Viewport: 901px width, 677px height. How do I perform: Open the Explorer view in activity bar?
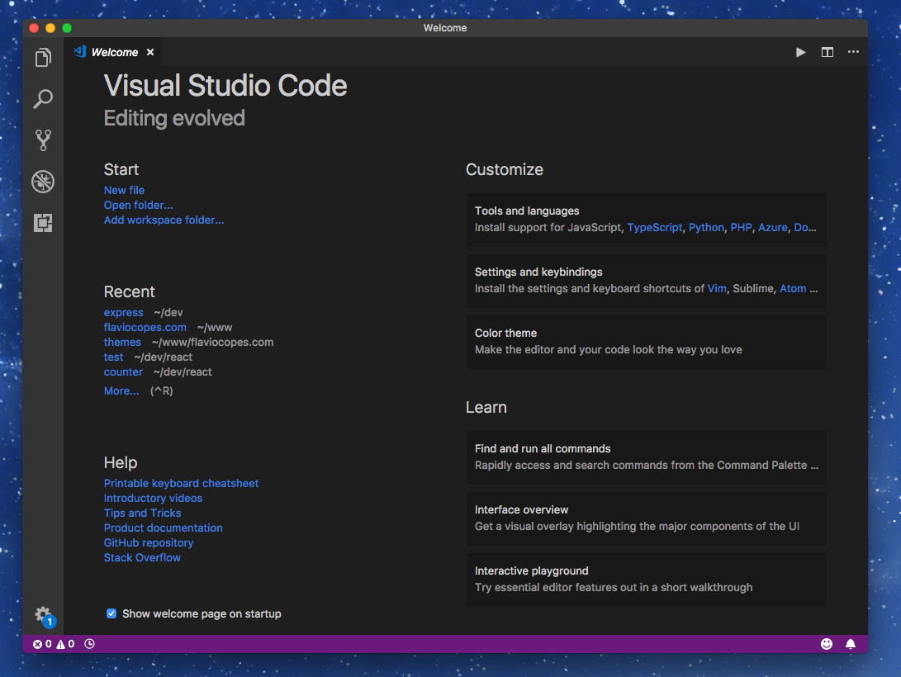point(43,58)
